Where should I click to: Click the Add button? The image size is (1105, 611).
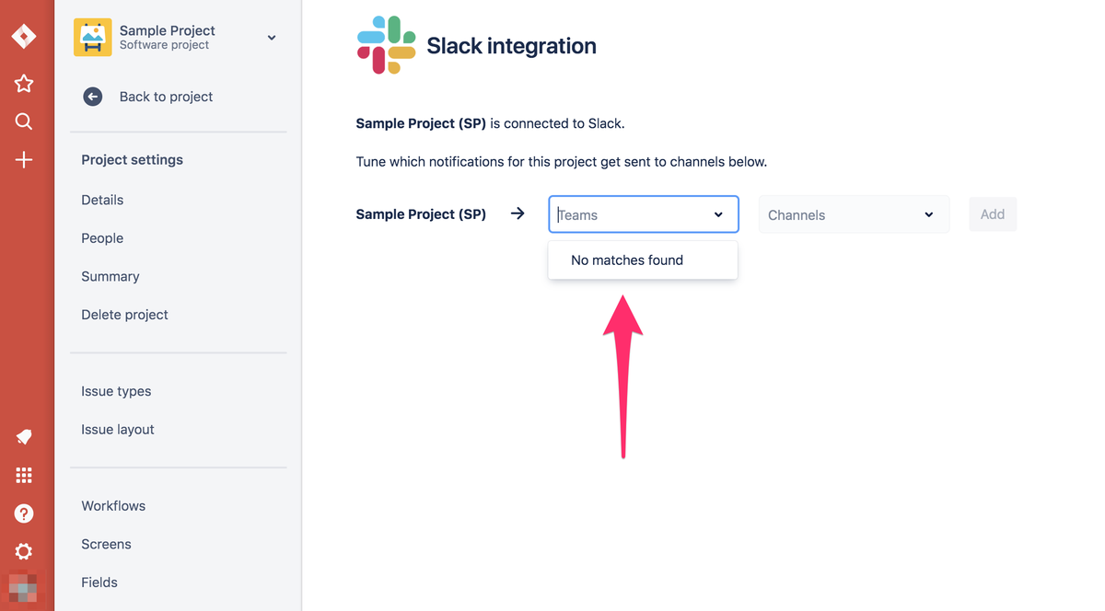pos(992,214)
